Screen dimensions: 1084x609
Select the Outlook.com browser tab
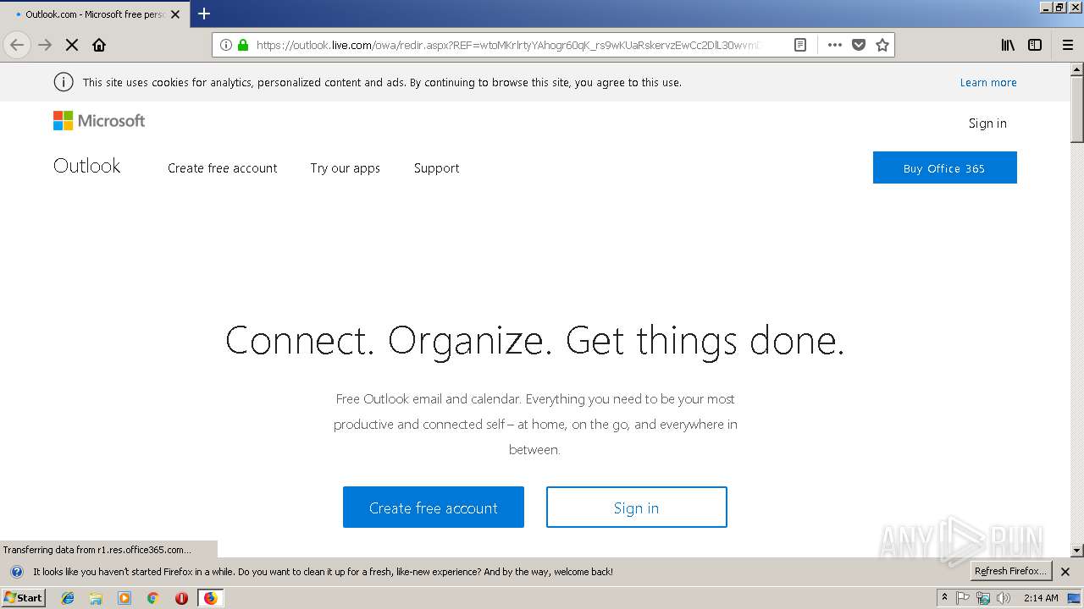[95, 14]
